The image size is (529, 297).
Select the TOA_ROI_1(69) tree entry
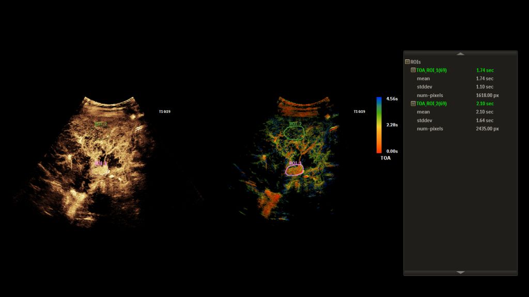[x=431, y=70]
